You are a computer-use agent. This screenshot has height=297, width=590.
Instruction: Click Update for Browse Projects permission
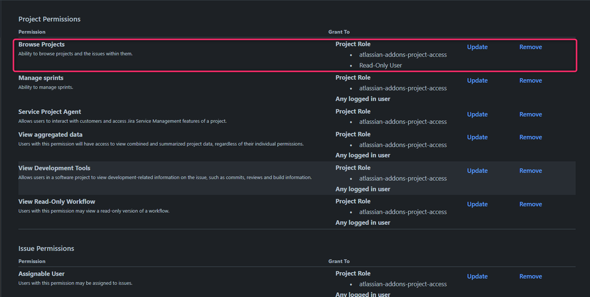477,47
